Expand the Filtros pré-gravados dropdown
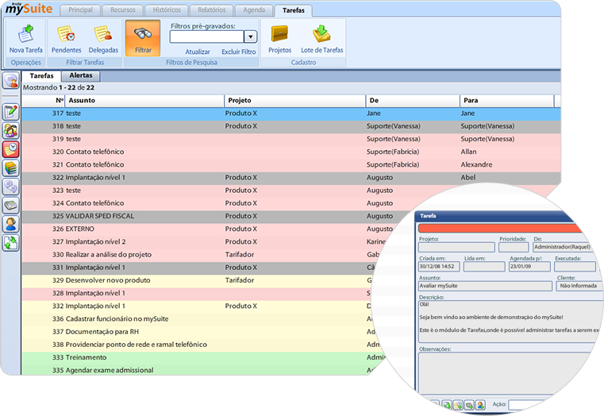This screenshot has height=416, width=604. point(250,37)
